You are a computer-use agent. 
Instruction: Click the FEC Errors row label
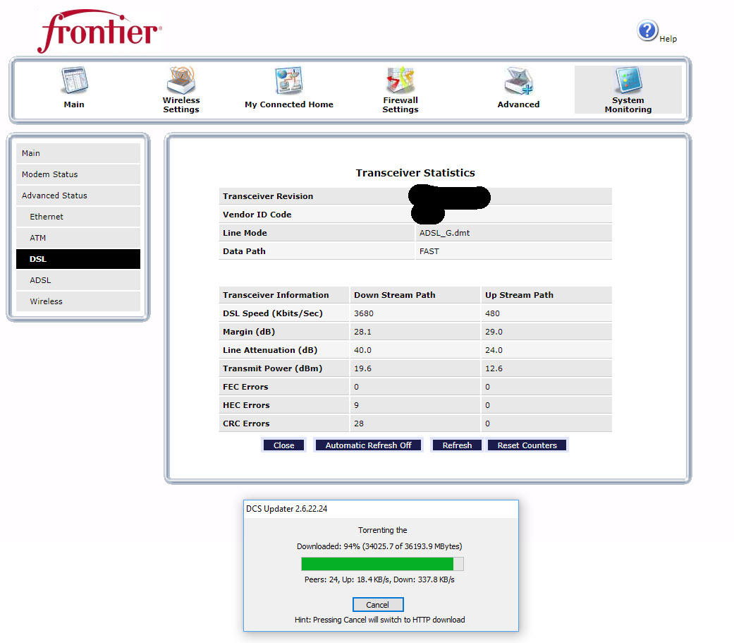245,387
